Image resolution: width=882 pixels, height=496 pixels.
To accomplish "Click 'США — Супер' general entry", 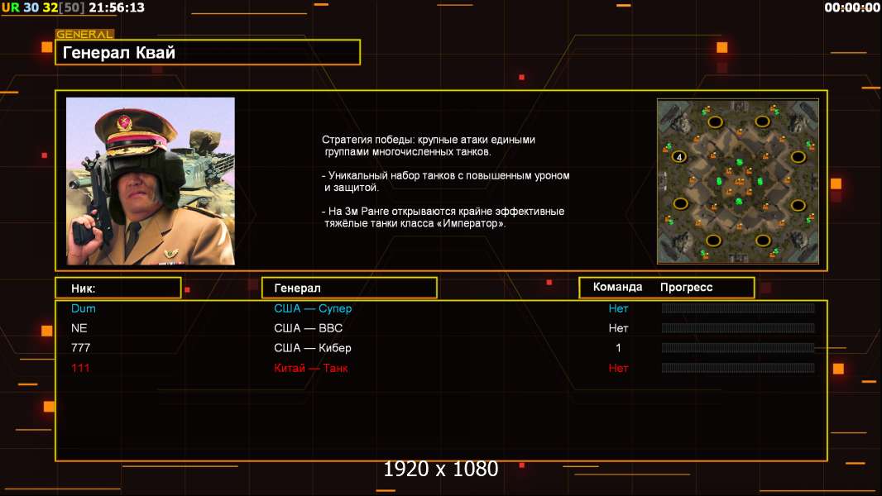I will pos(313,308).
